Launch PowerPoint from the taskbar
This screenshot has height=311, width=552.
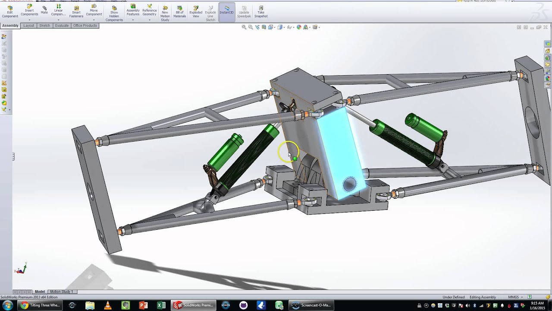(x=143, y=305)
